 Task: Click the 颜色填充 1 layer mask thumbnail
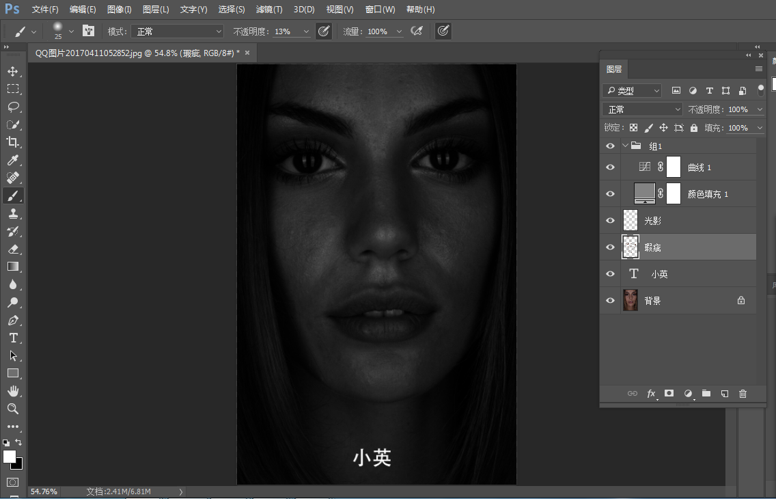click(x=674, y=194)
